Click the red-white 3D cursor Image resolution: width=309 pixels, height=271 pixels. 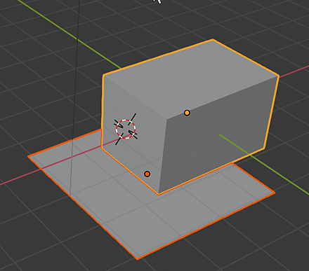pos(126,129)
